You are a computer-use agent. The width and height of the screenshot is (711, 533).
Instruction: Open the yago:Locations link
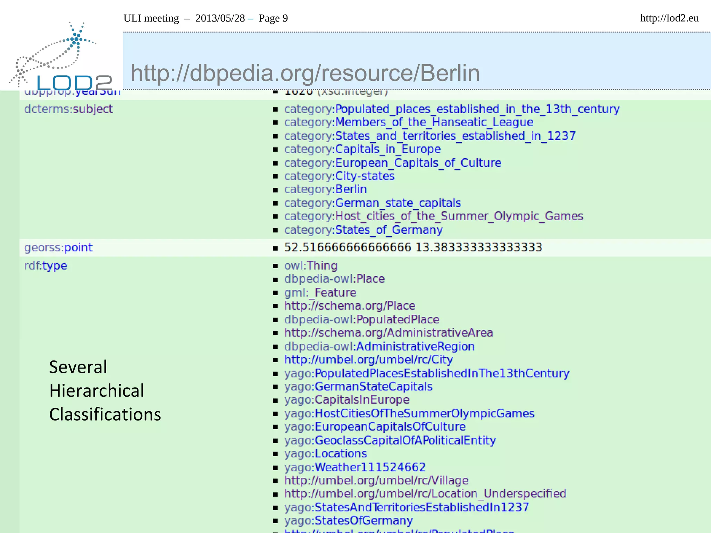click(325, 454)
